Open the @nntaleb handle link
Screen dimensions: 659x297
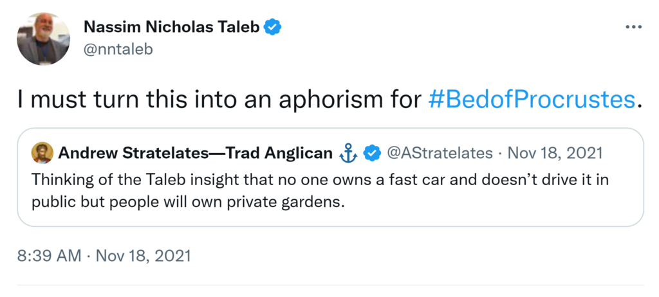click(x=118, y=49)
